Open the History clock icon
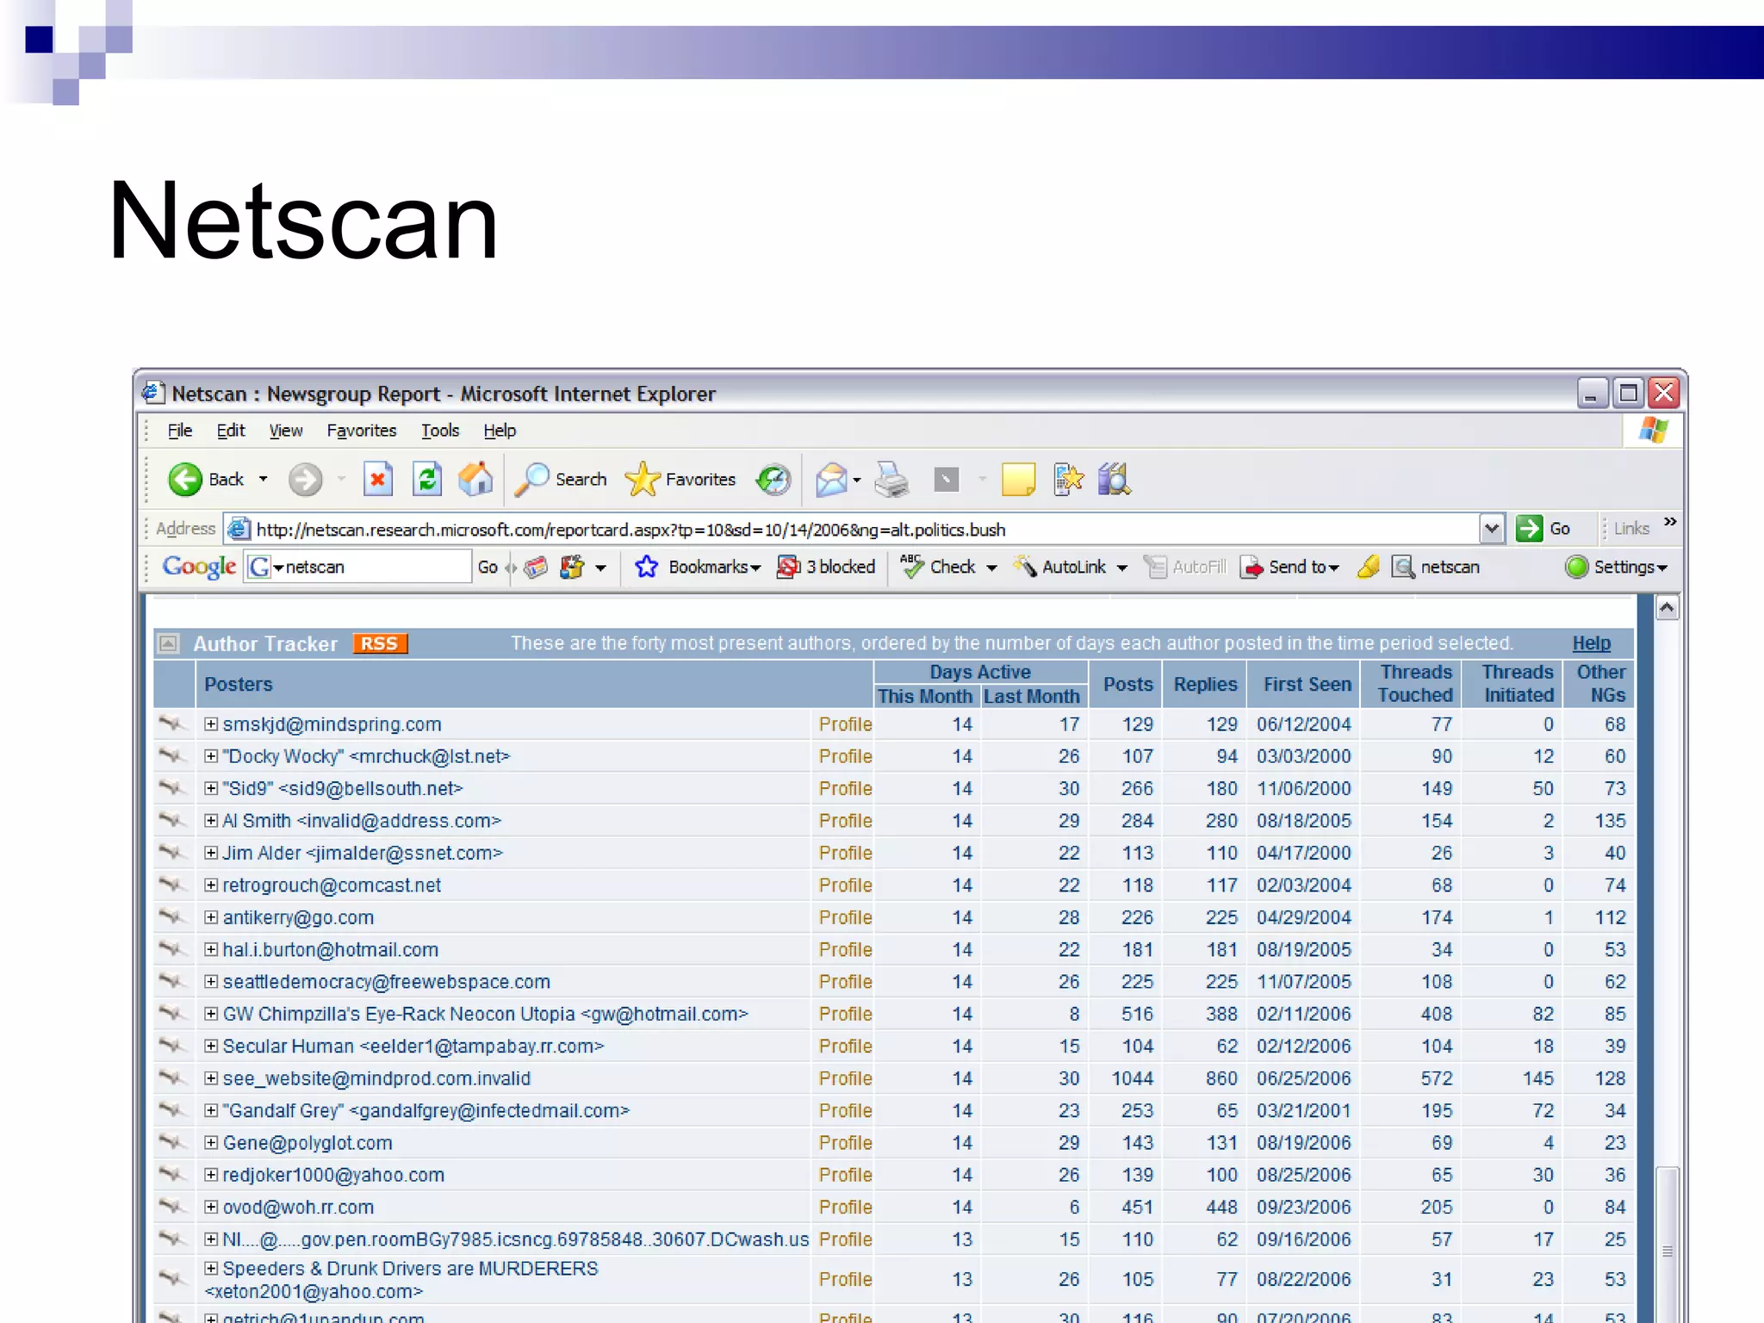Screen dimensions: 1764x1323 pos(773,480)
